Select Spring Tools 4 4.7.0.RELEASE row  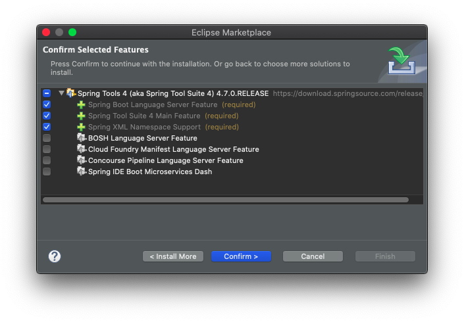(232, 93)
